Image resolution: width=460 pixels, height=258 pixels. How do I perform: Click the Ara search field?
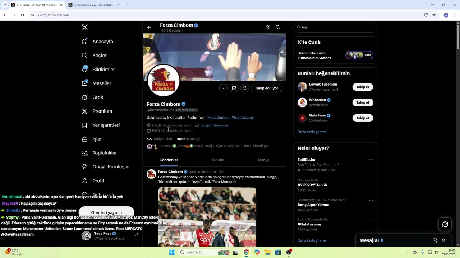tap(335, 27)
